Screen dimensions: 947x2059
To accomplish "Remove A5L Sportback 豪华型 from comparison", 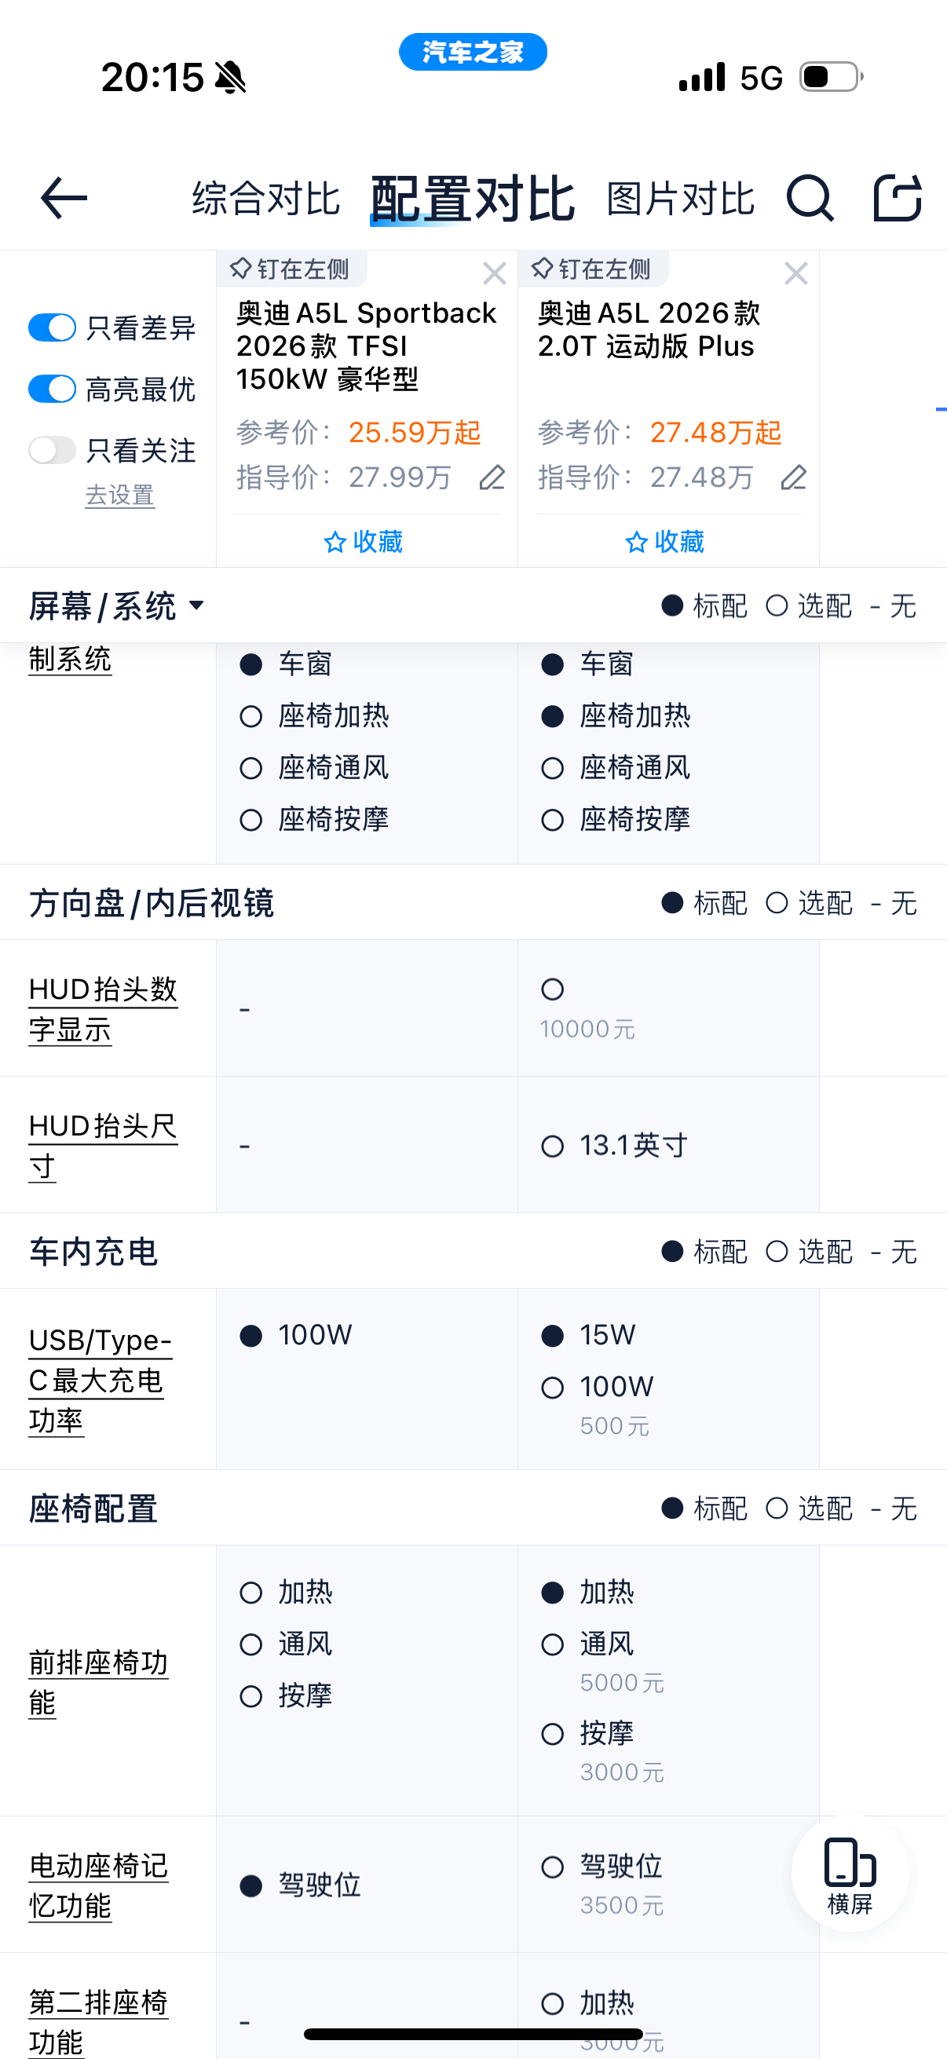I will 495,273.
